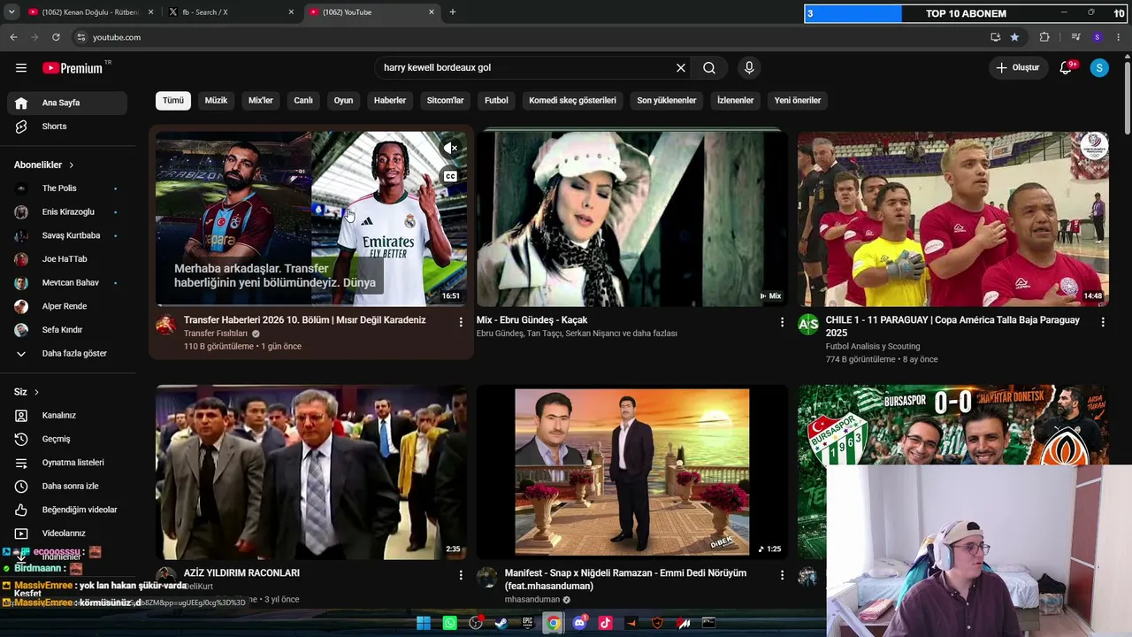Open the YouTube account avatar menu
This screenshot has height=637, width=1132.
click(1099, 68)
